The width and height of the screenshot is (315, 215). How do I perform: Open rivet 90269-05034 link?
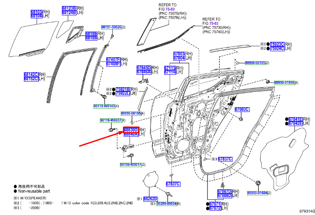[x=167, y=204]
